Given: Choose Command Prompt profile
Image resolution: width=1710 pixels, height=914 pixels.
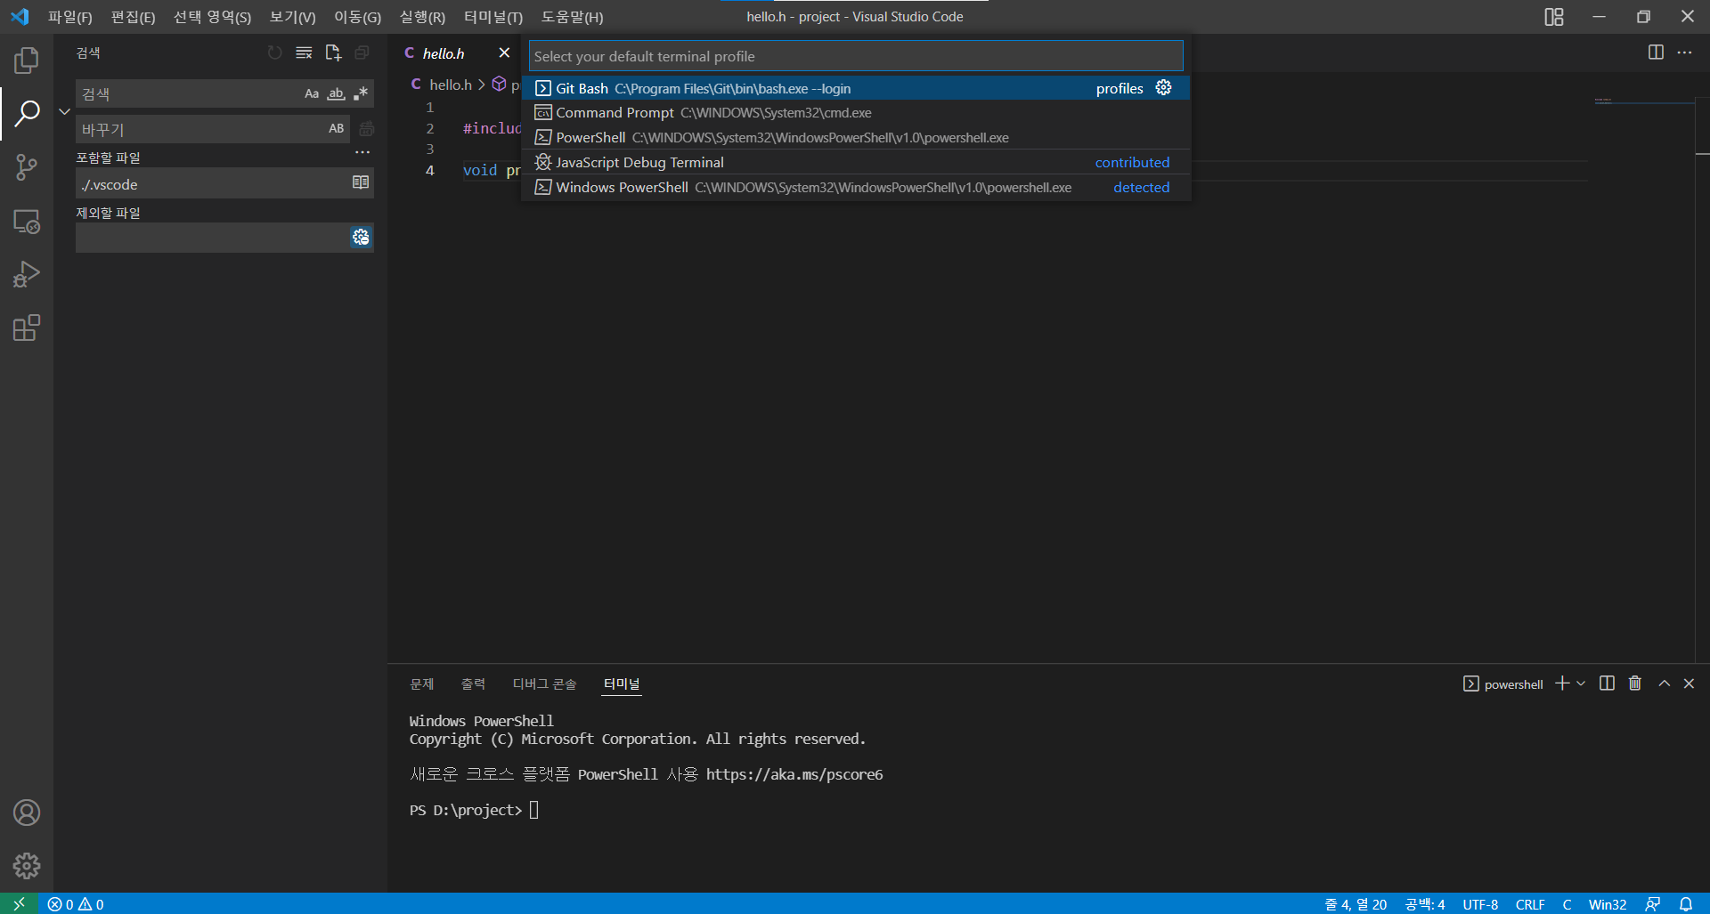Looking at the screenshot, I should pyautogui.click(x=855, y=113).
